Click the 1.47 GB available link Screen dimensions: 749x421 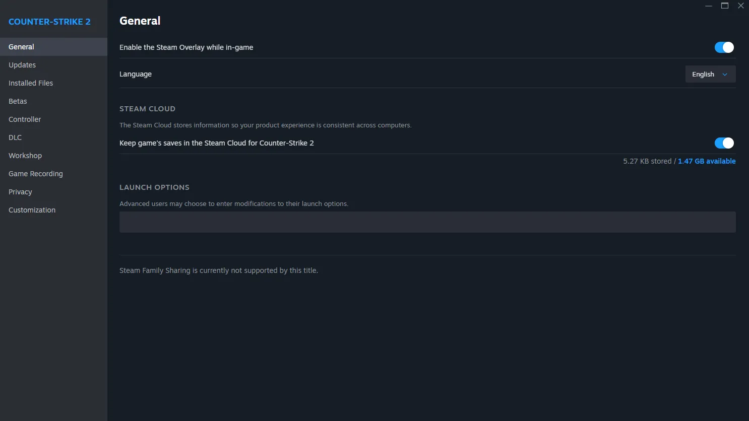tap(707, 161)
